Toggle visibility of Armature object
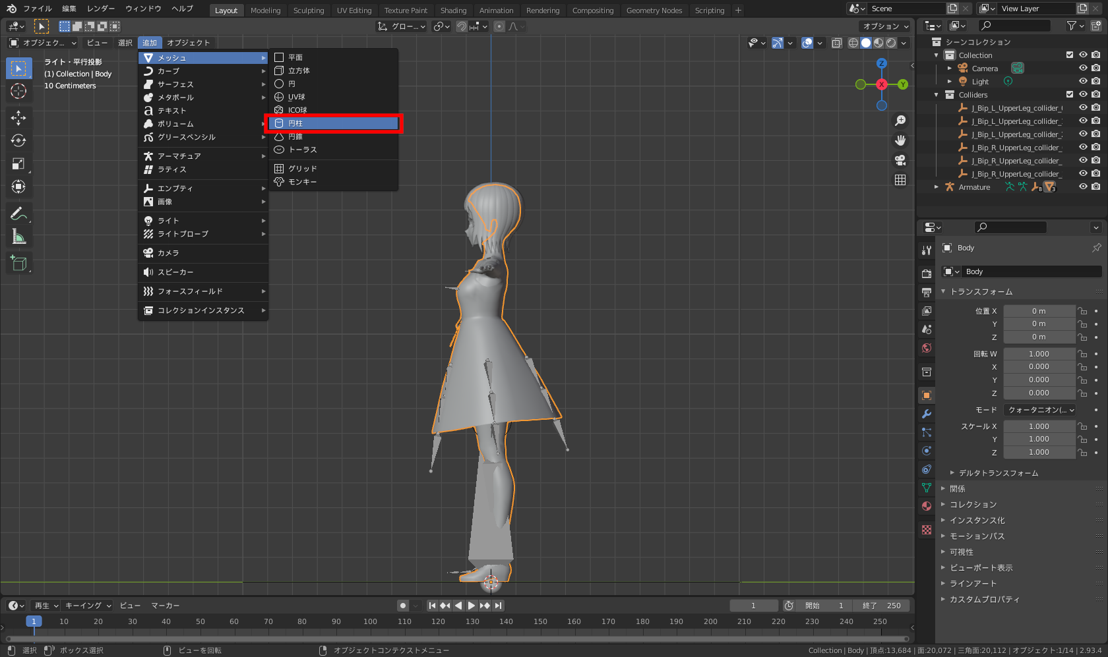Viewport: 1108px width, 657px height. (x=1083, y=187)
